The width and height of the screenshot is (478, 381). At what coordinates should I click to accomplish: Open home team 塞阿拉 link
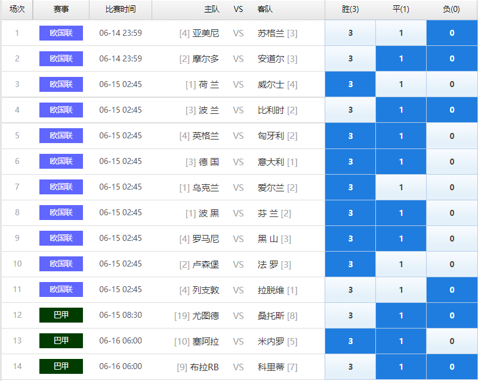coord(205,341)
